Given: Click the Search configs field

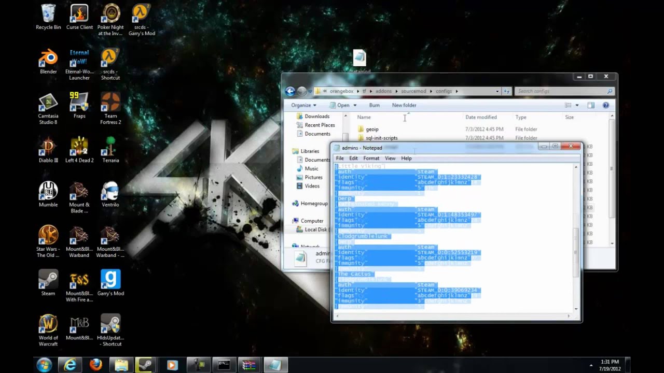Looking at the screenshot, I should click(x=564, y=91).
